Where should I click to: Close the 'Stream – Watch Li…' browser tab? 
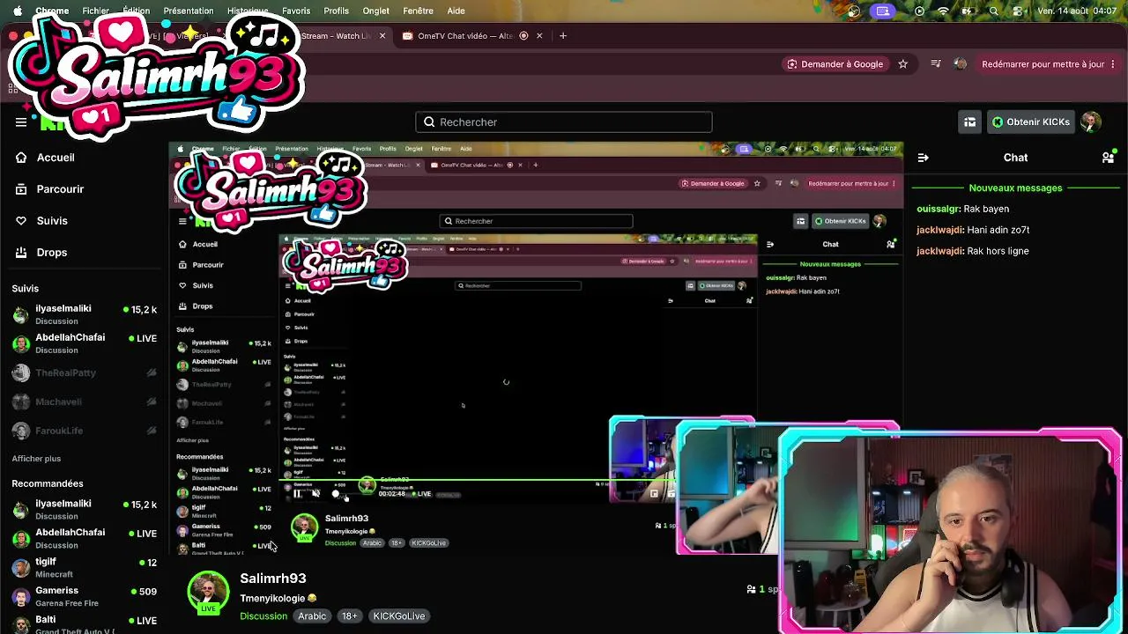(382, 36)
